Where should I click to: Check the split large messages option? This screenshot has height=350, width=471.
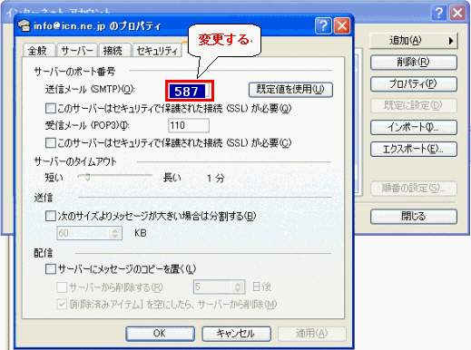51,216
